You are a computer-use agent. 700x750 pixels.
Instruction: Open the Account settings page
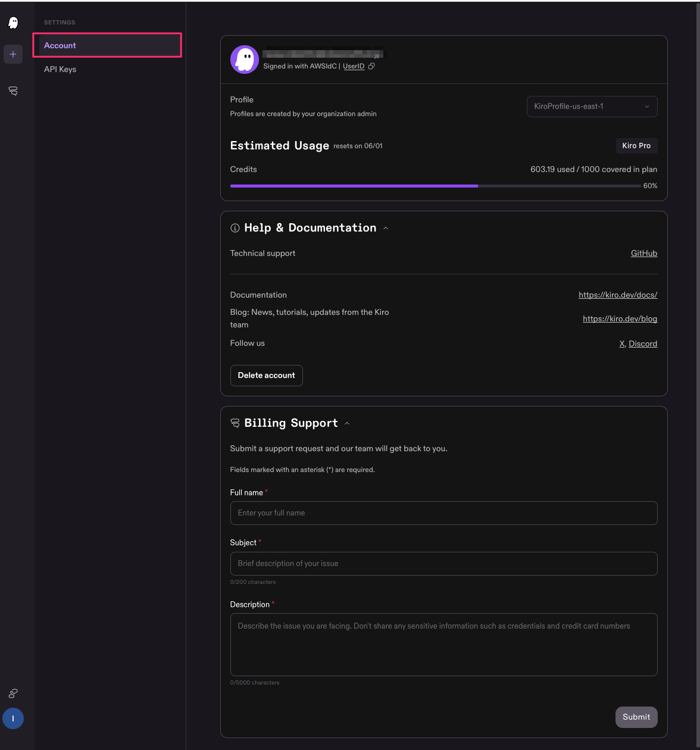click(108, 45)
